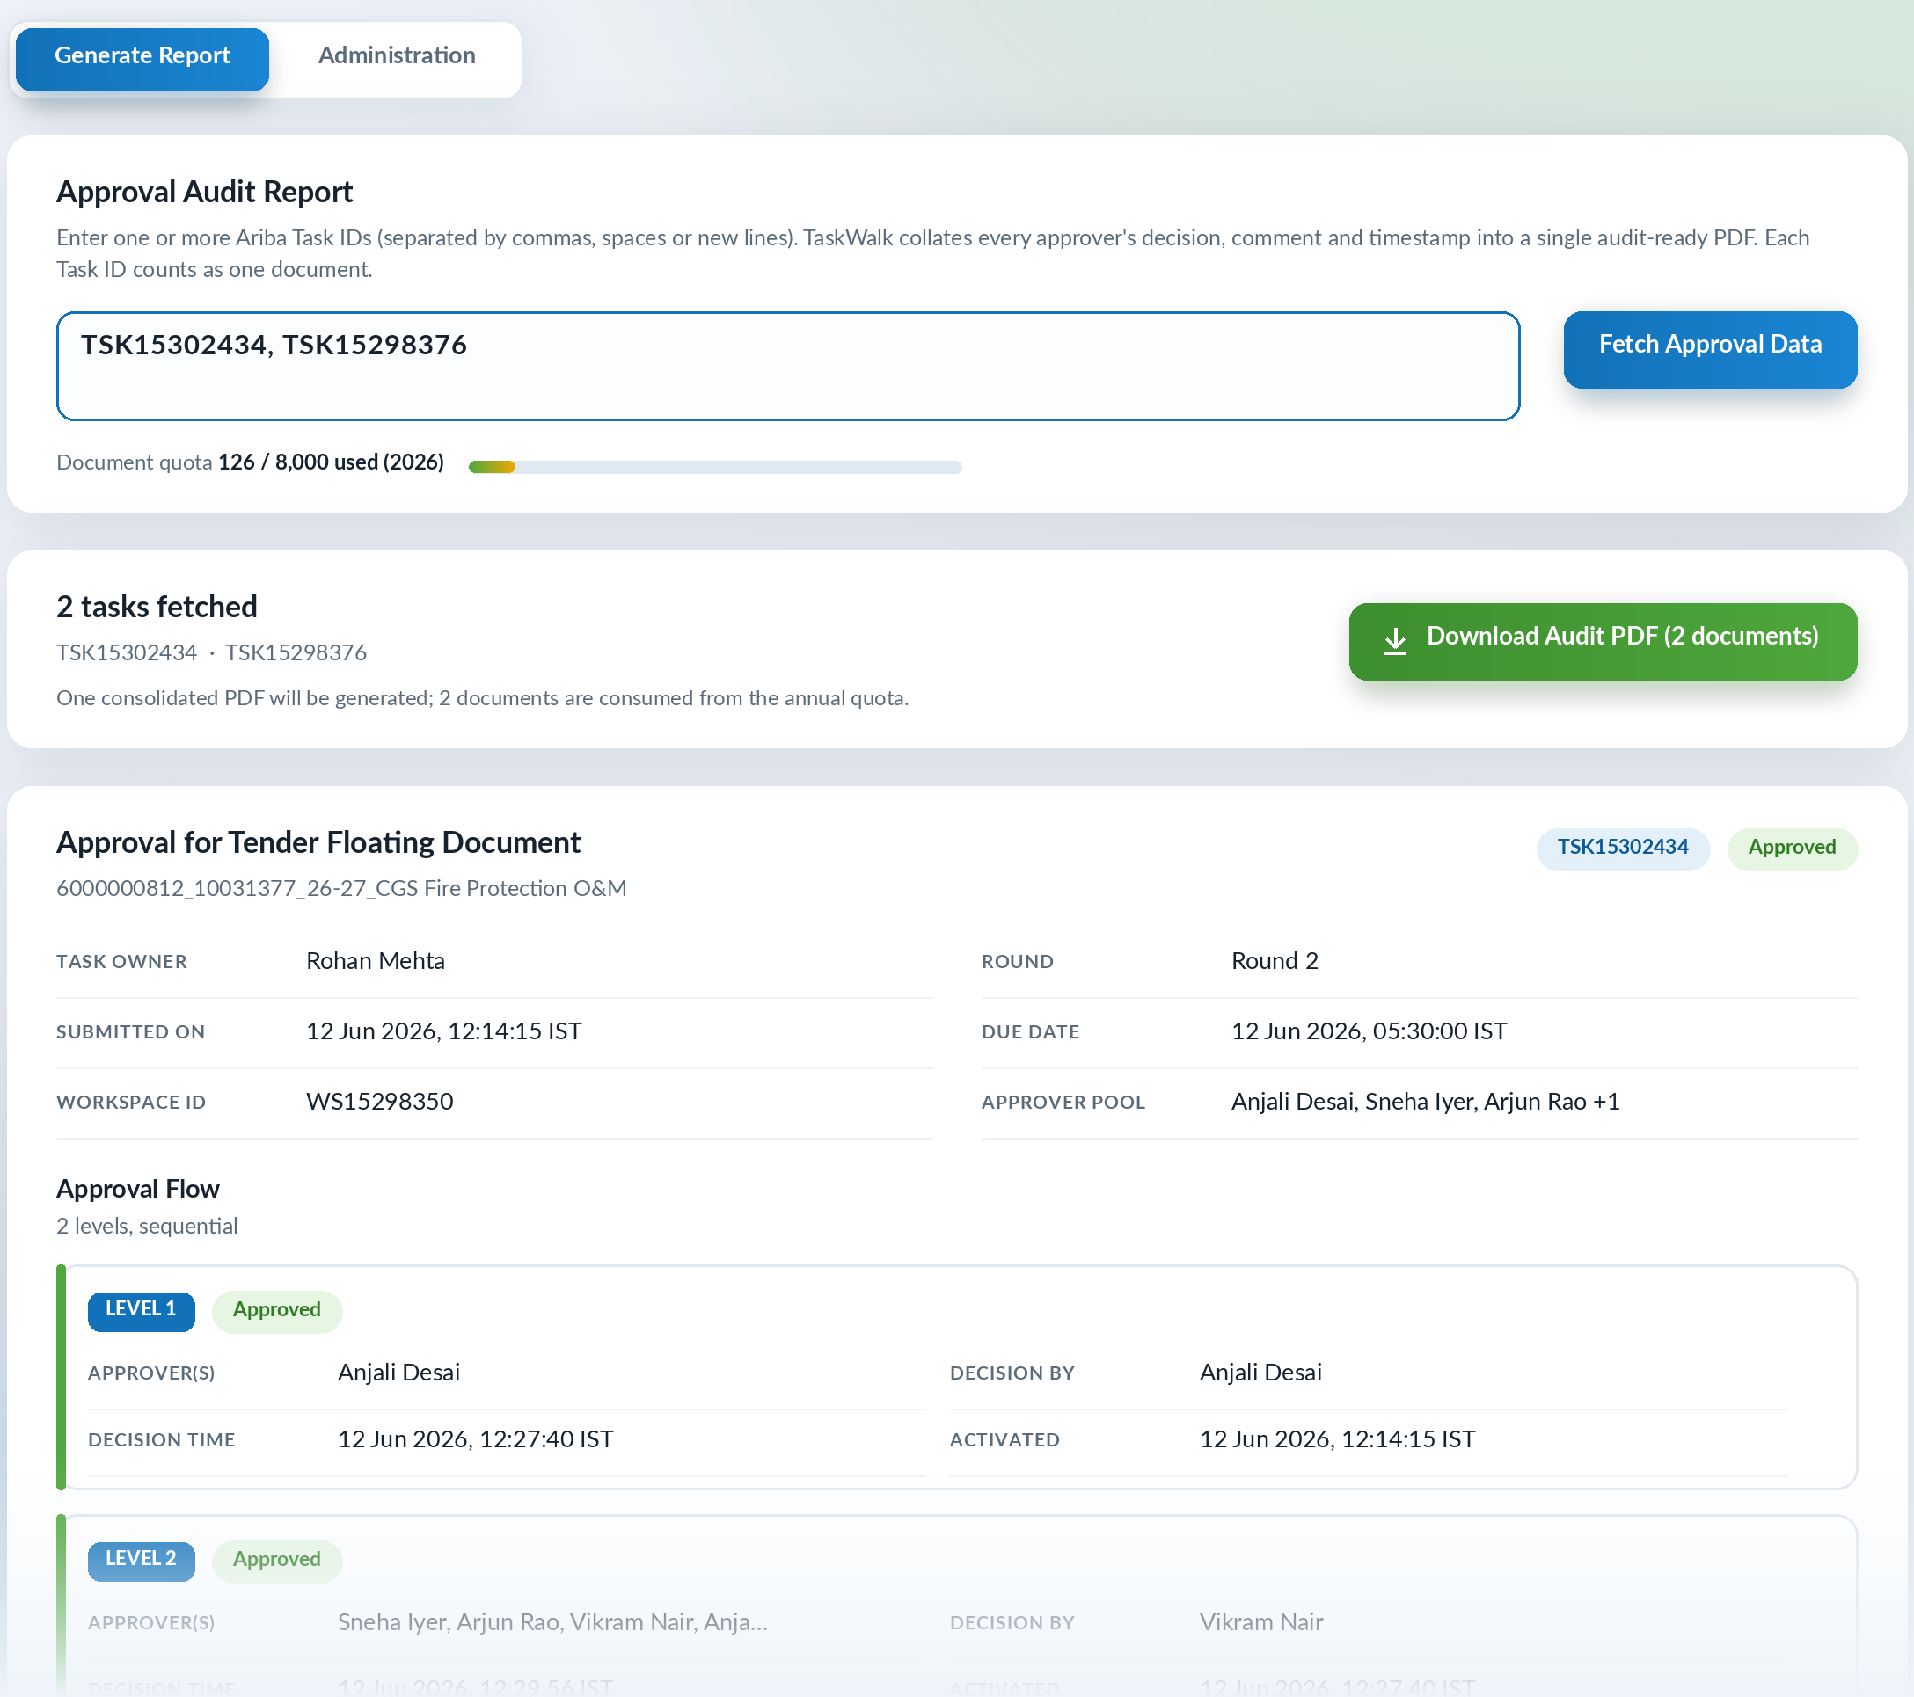Viewport: 1914px width, 1697px height.
Task: Click due date 05:30:00 IST value
Action: 1369,1031
